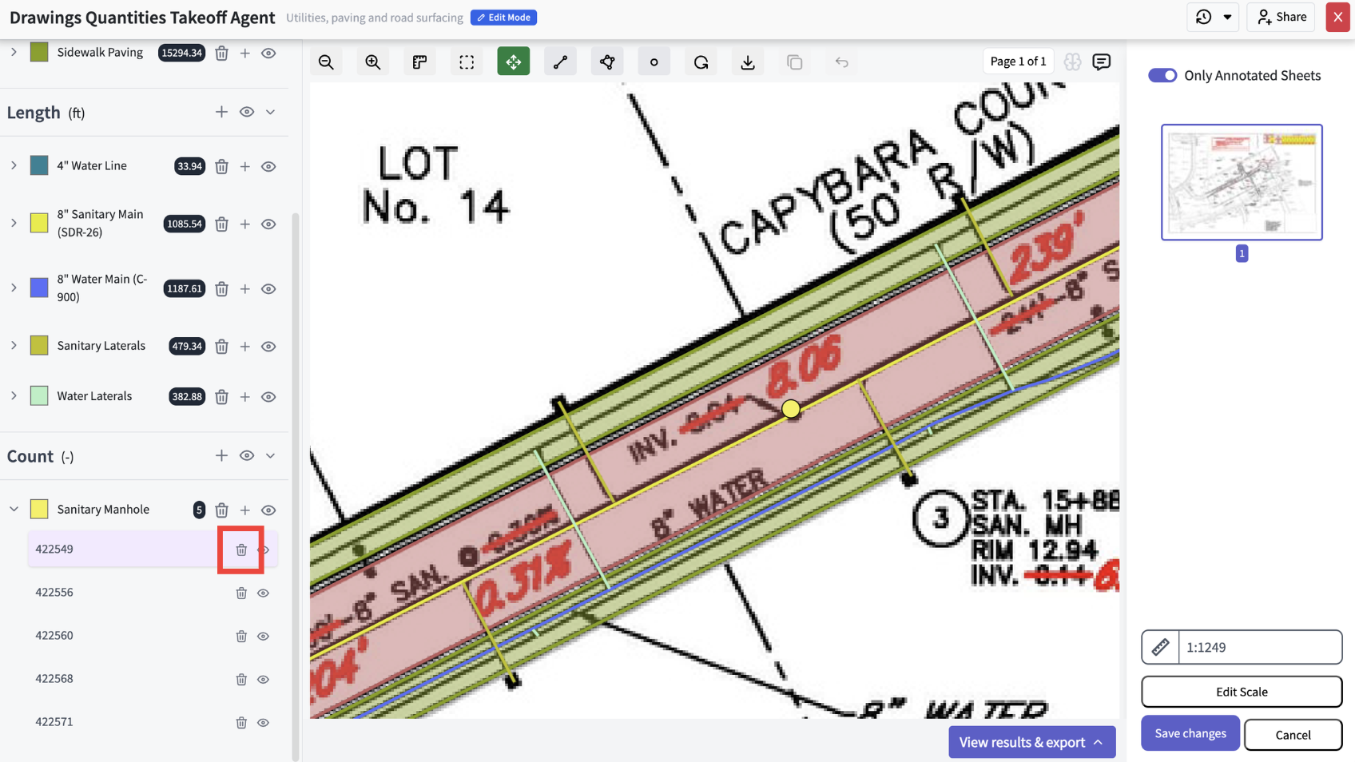Download the current drawing sheet

click(748, 62)
